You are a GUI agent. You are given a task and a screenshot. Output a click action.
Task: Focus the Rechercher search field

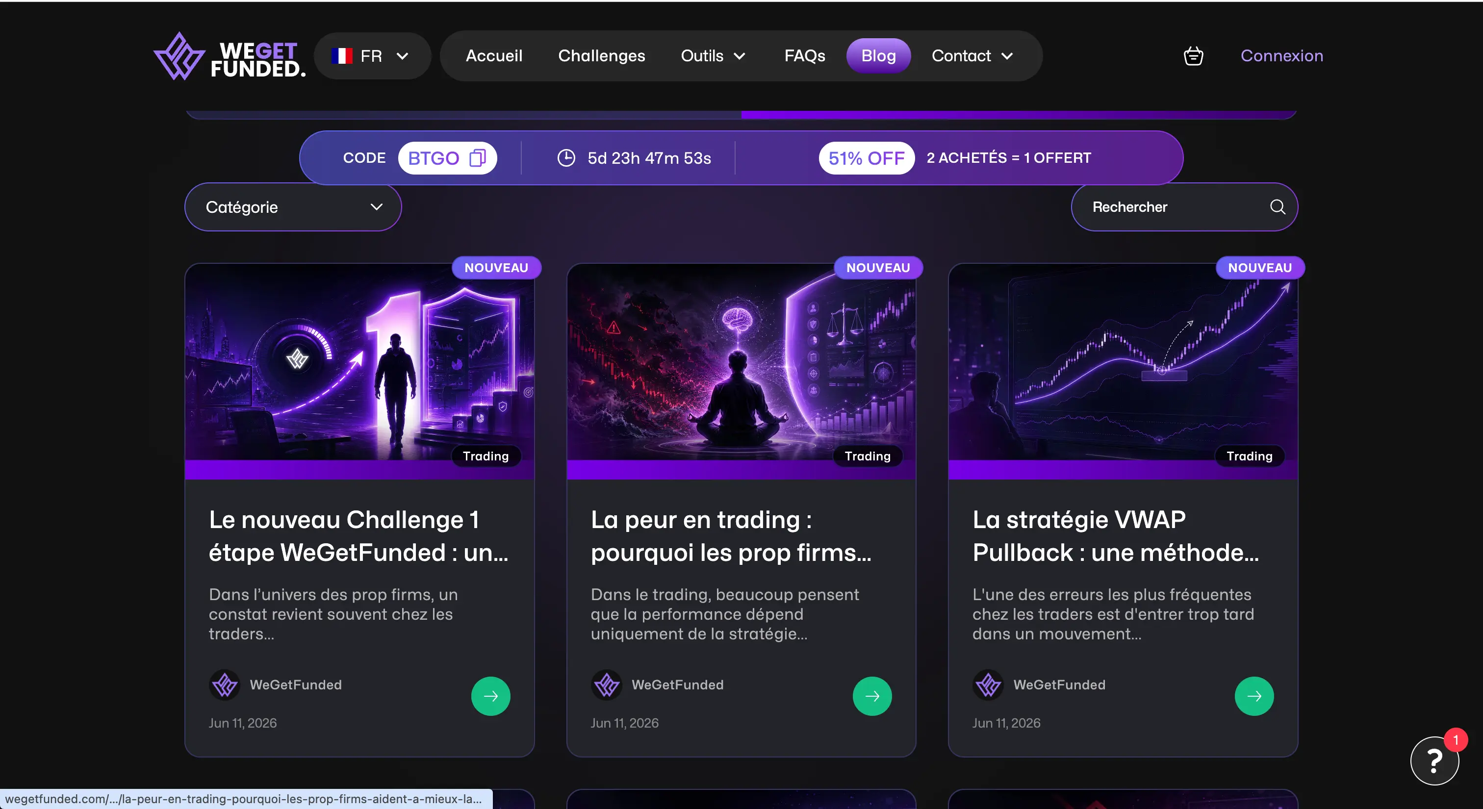[x=1184, y=207]
